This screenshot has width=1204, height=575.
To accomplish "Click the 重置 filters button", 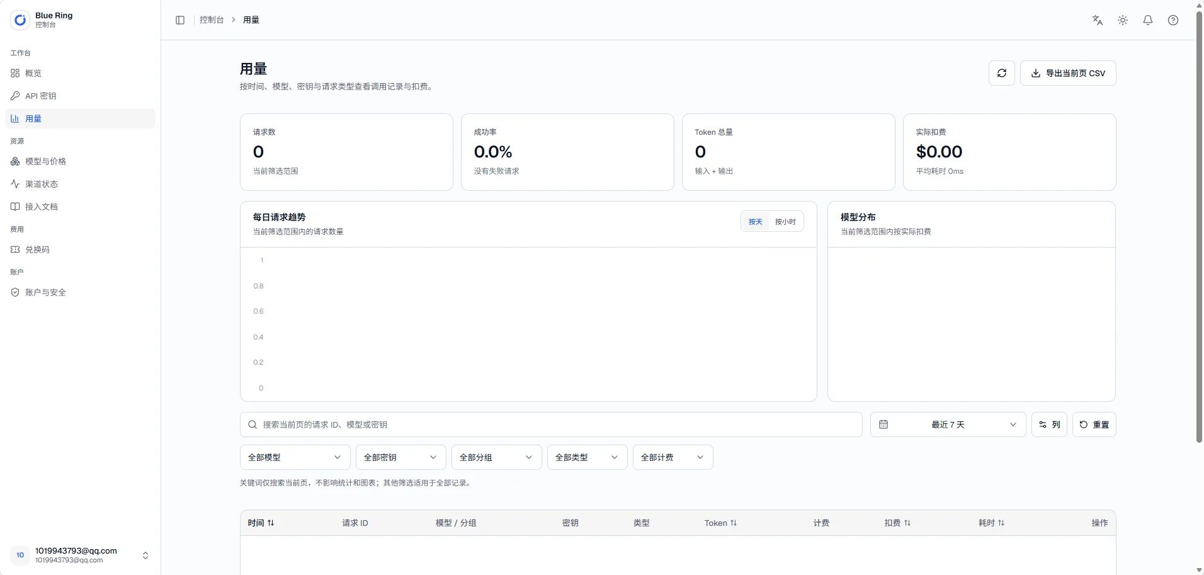I will point(1094,424).
